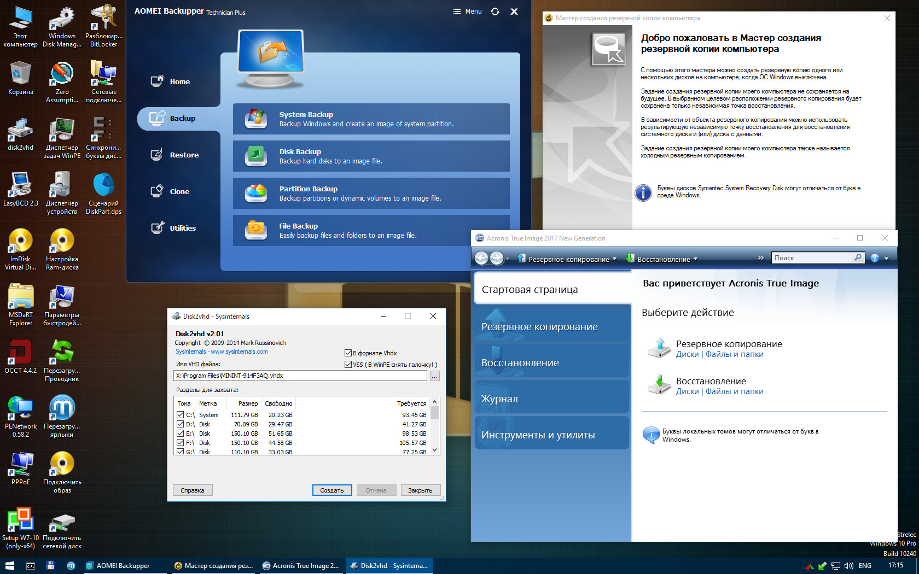This screenshot has width=919, height=574.
Task: Click the Acronis search magnifier icon
Action: 858,257
